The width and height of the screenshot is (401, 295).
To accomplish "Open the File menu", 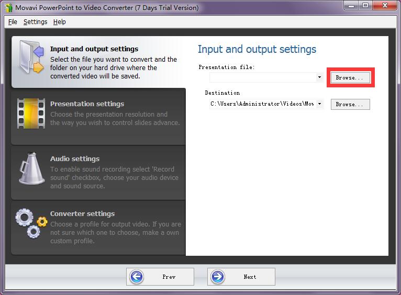I will coord(13,22).
